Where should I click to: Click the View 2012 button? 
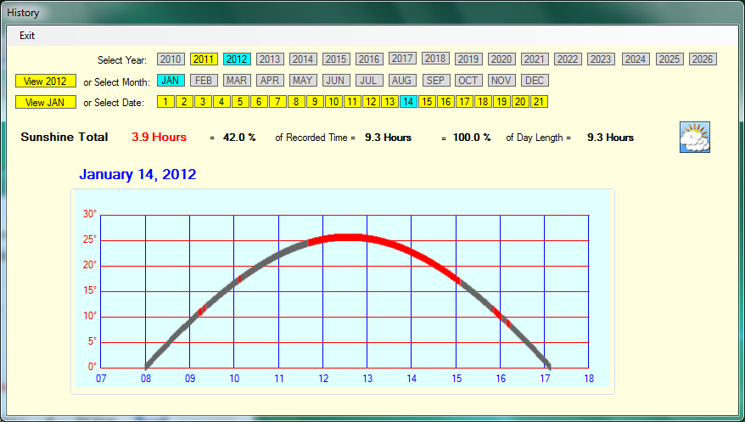[x=46, y=82]
